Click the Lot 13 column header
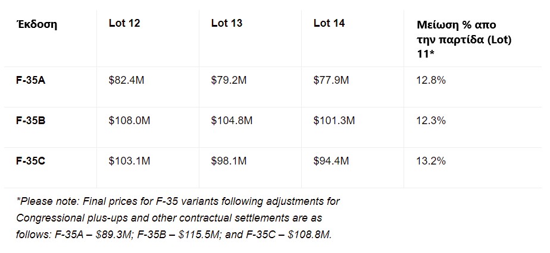The width and height of the screenshot is (550, 253). click(x=227, y=24)
